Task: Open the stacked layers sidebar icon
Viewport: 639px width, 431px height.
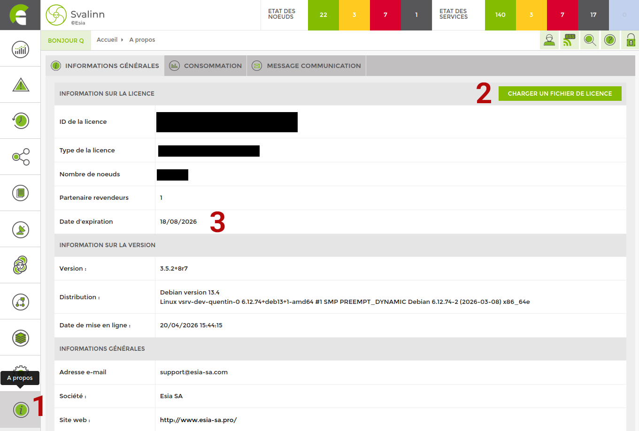Action: (x=20, y=338)
